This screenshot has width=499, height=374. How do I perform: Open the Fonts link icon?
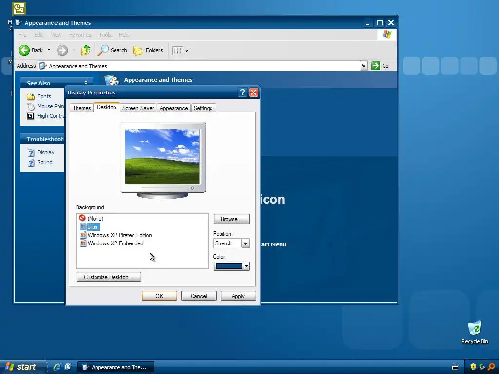click(31, 97)
